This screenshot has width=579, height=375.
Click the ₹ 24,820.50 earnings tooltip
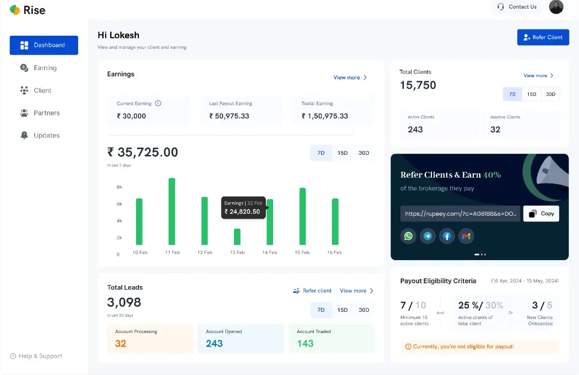point(244,208)
